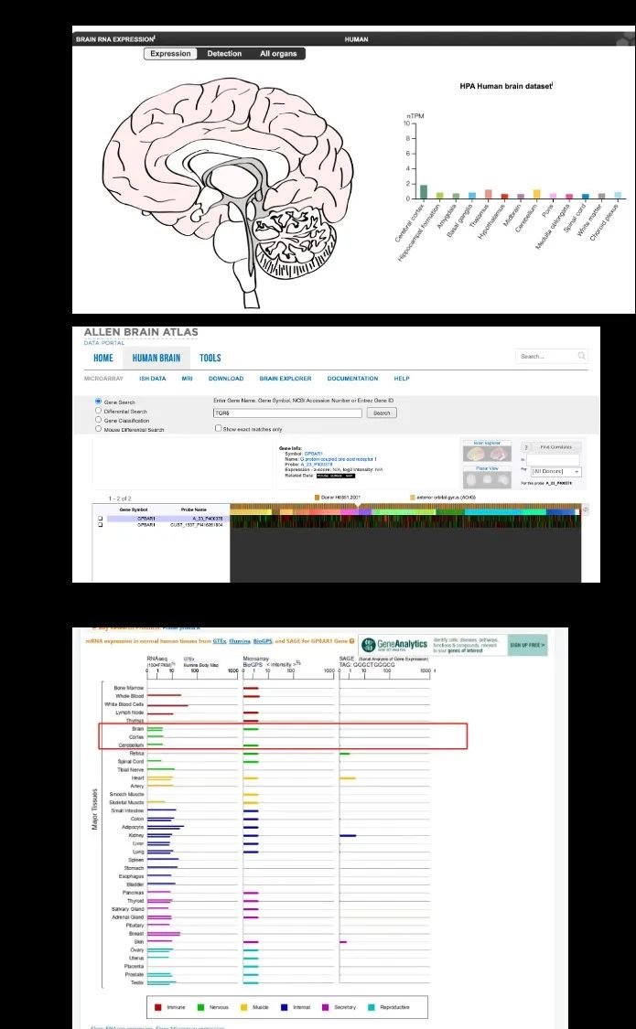636x1029 pixels.
Task: Open the HUMAN BRAIN tab
Action: (156, 358)
